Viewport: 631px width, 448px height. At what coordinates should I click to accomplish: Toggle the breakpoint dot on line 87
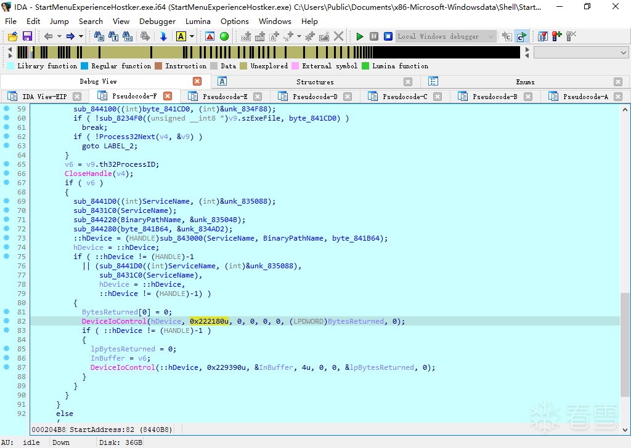click(6, 367)
